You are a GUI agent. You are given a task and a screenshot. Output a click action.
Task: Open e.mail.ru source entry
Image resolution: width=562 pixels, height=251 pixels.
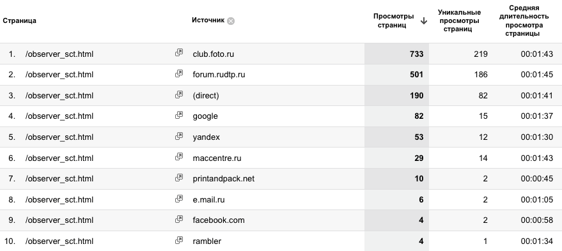(x=208, y=199)
